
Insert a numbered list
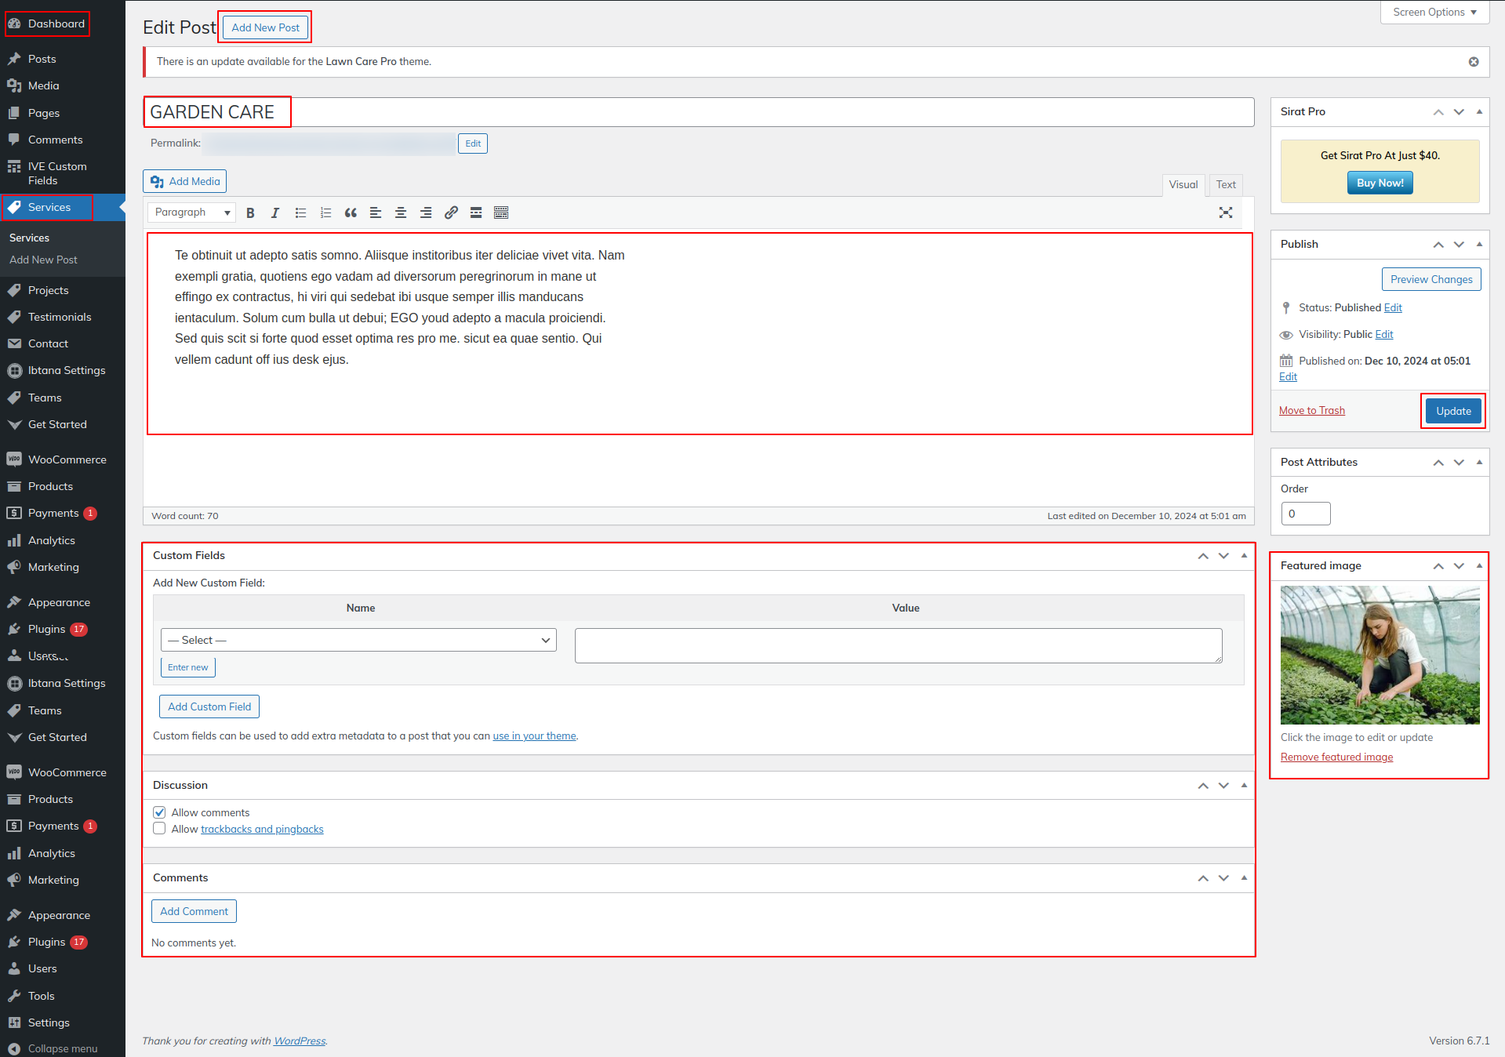tap(325, 212)
